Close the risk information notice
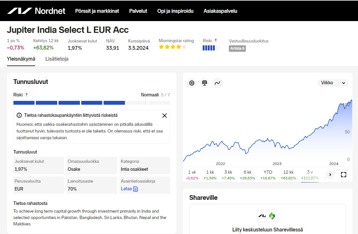The image size is (358, 234). [165, 116]
